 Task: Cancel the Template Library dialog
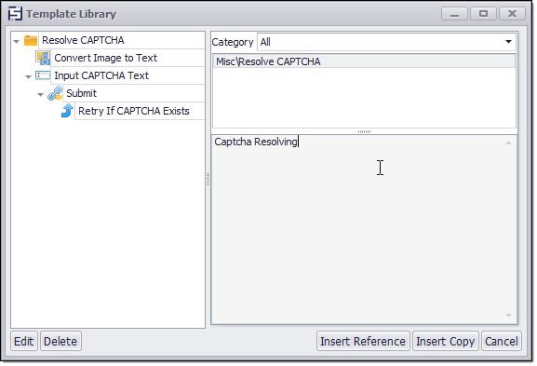[502, 341]
